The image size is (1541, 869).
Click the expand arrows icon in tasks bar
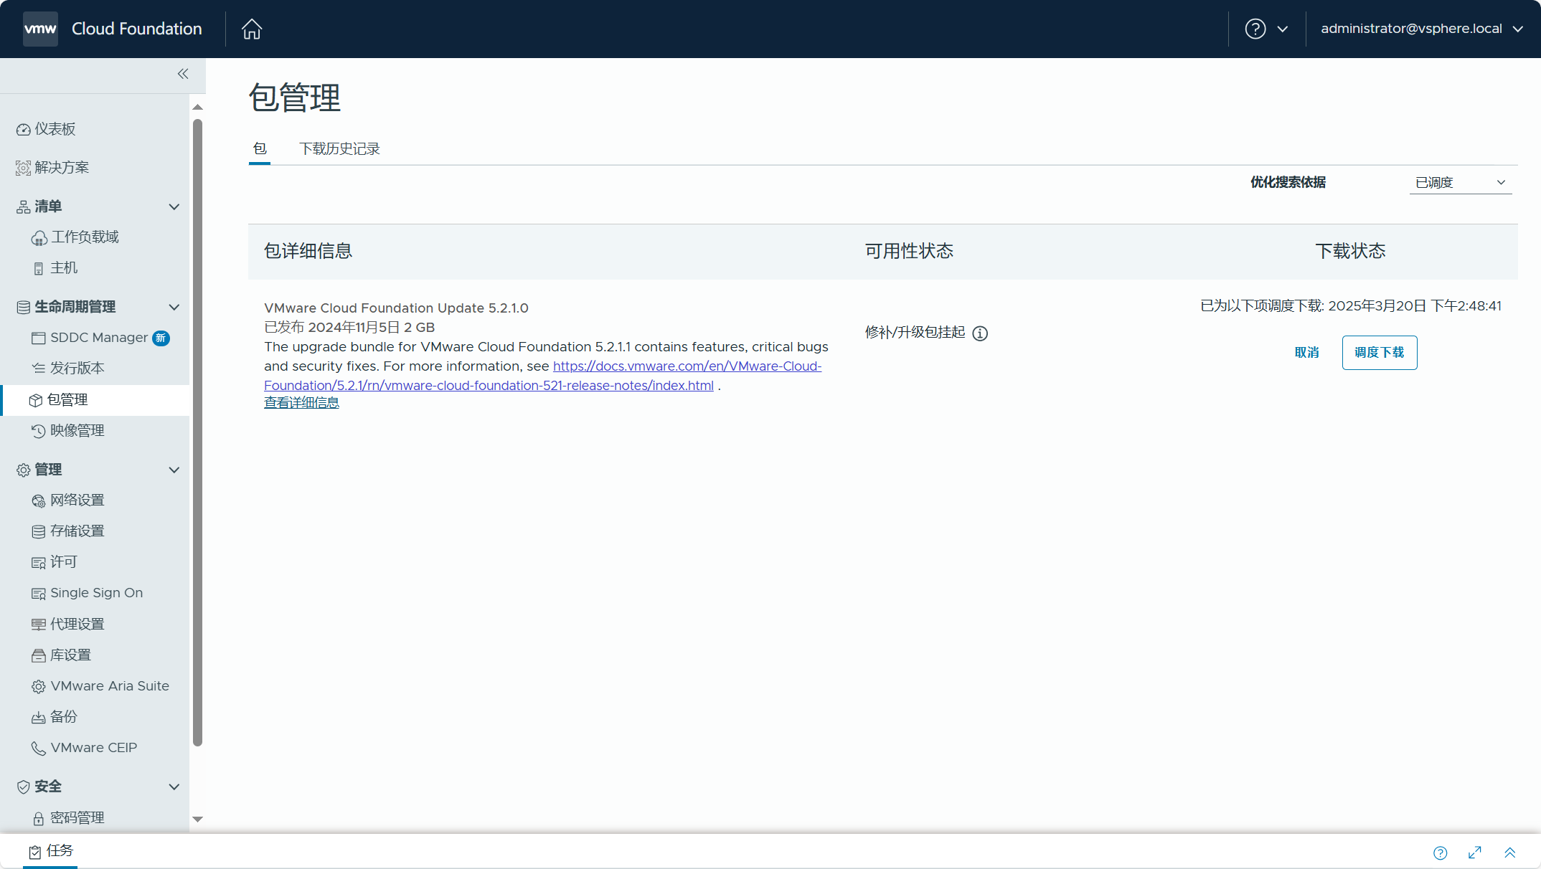(x=1475, y=853)
